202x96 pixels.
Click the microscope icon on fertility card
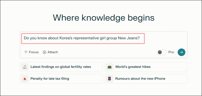coord(25,67)
